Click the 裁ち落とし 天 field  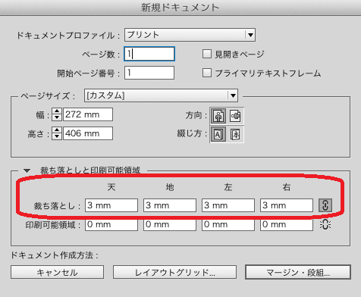click(111, 205)
